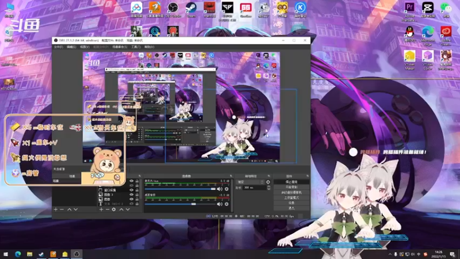Enable 工作室模式 studio mode
Screen dimensions: 460x259
pos(292,197)
